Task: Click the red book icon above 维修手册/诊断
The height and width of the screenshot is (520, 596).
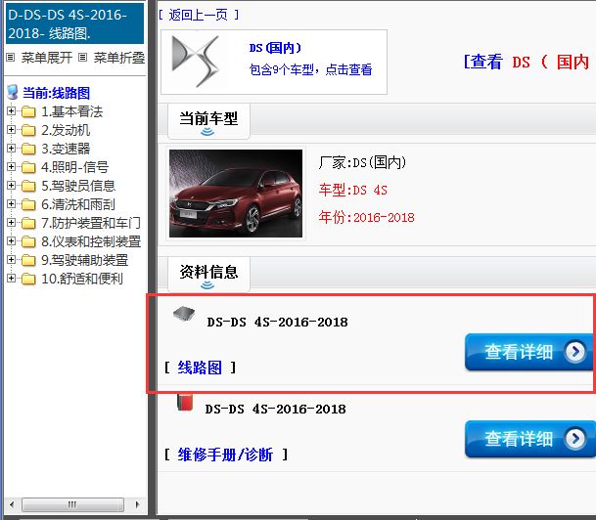Action: (x=185, y=403)
